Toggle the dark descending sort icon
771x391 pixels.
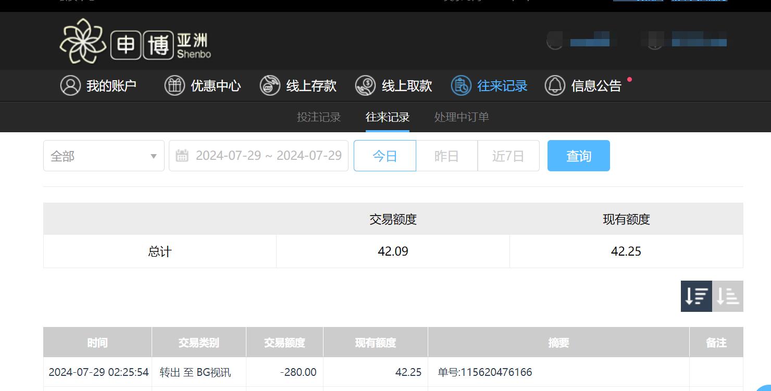[x=696, y=296]
